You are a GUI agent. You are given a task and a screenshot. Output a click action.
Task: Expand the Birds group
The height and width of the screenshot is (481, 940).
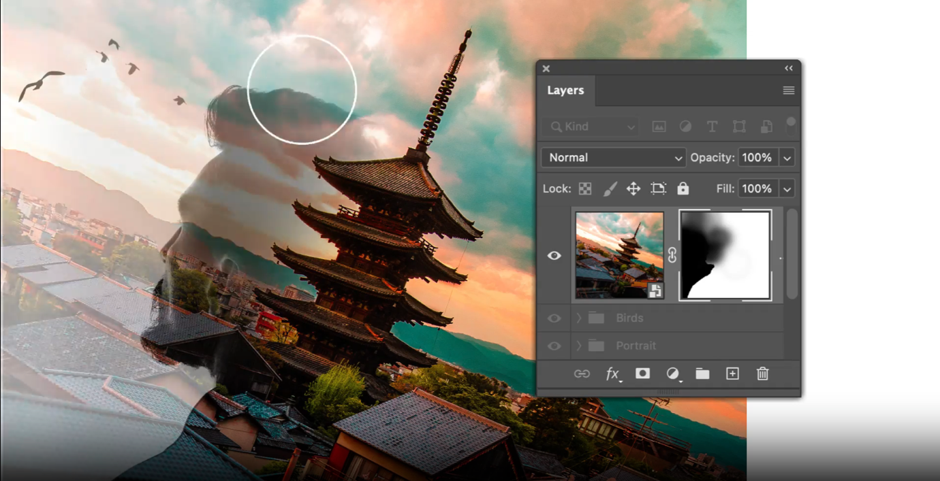578,318
